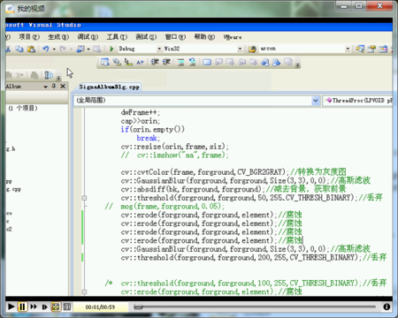398x318 pixels.
Task: Open the 调试 (Debug) menu
Action: pos(88,37)
